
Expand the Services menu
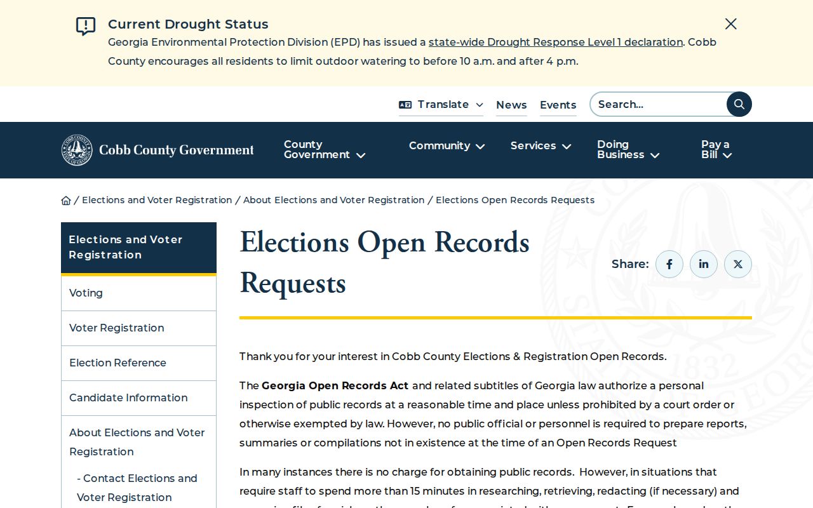tap(541, 146)
